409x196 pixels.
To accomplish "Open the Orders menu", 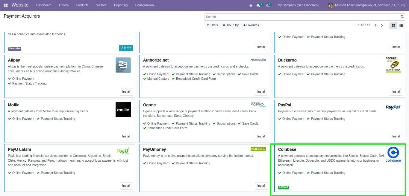I will click(64, 5).
